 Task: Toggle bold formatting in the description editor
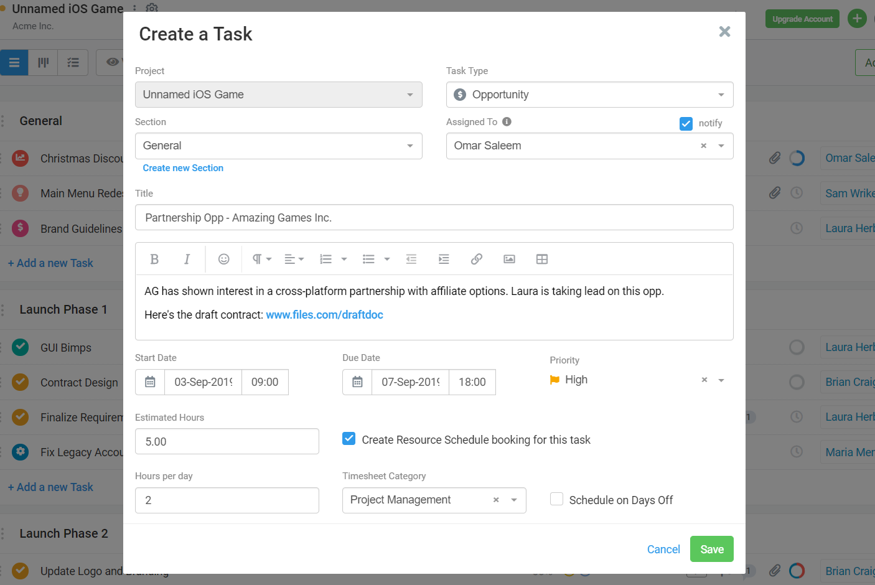click(154, 259)
